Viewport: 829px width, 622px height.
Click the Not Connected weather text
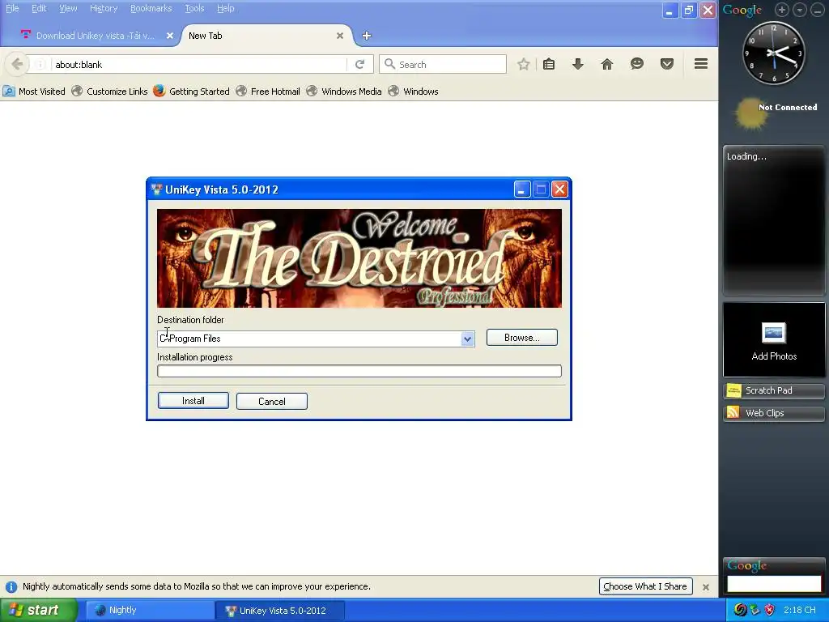pos(788,108)
